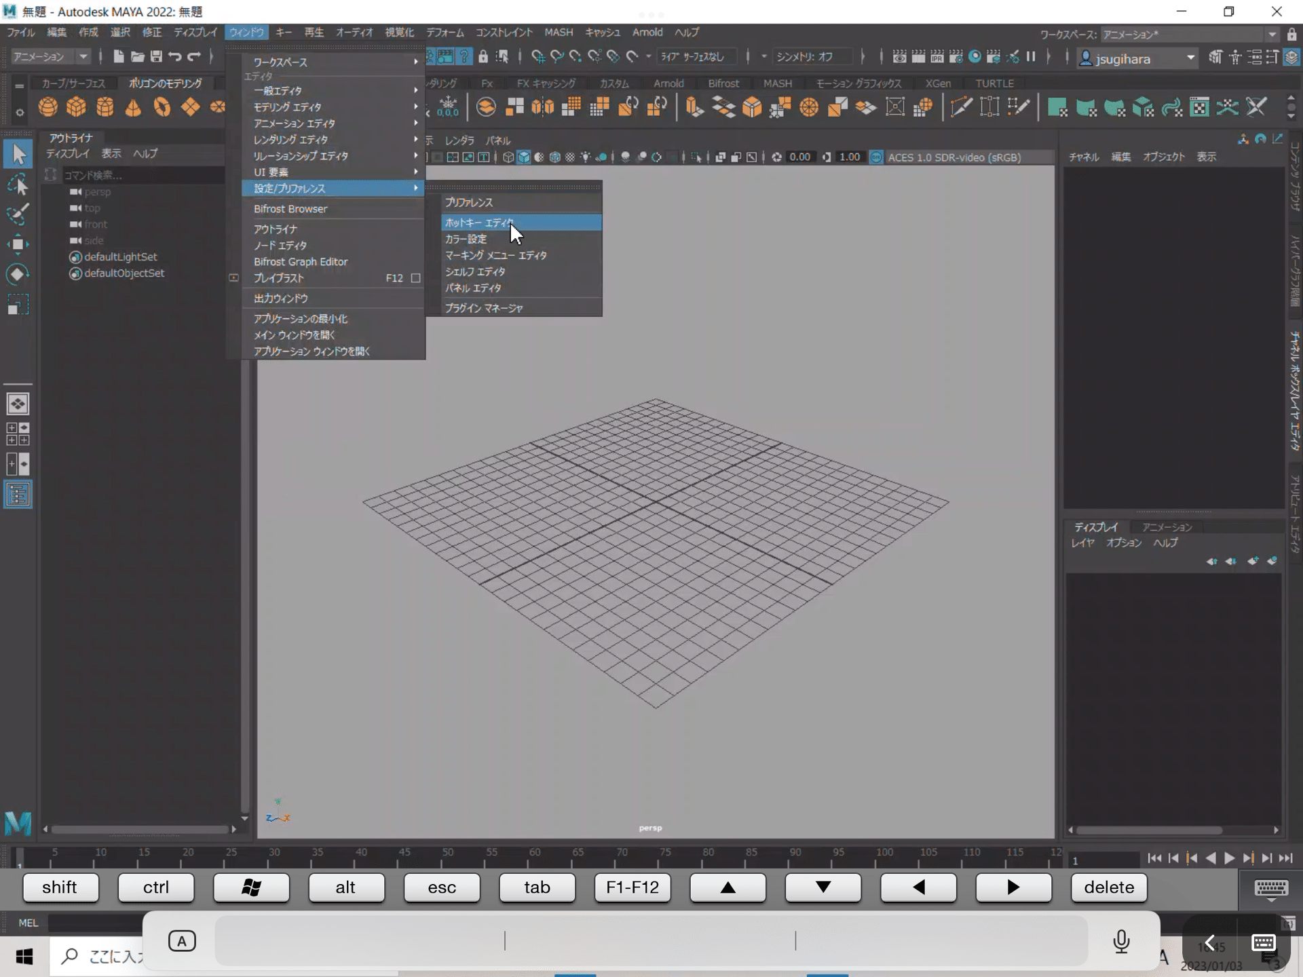1303x977 pixels.
Task: Click polygon sphere shelf icon
Action: coord(48,107)
